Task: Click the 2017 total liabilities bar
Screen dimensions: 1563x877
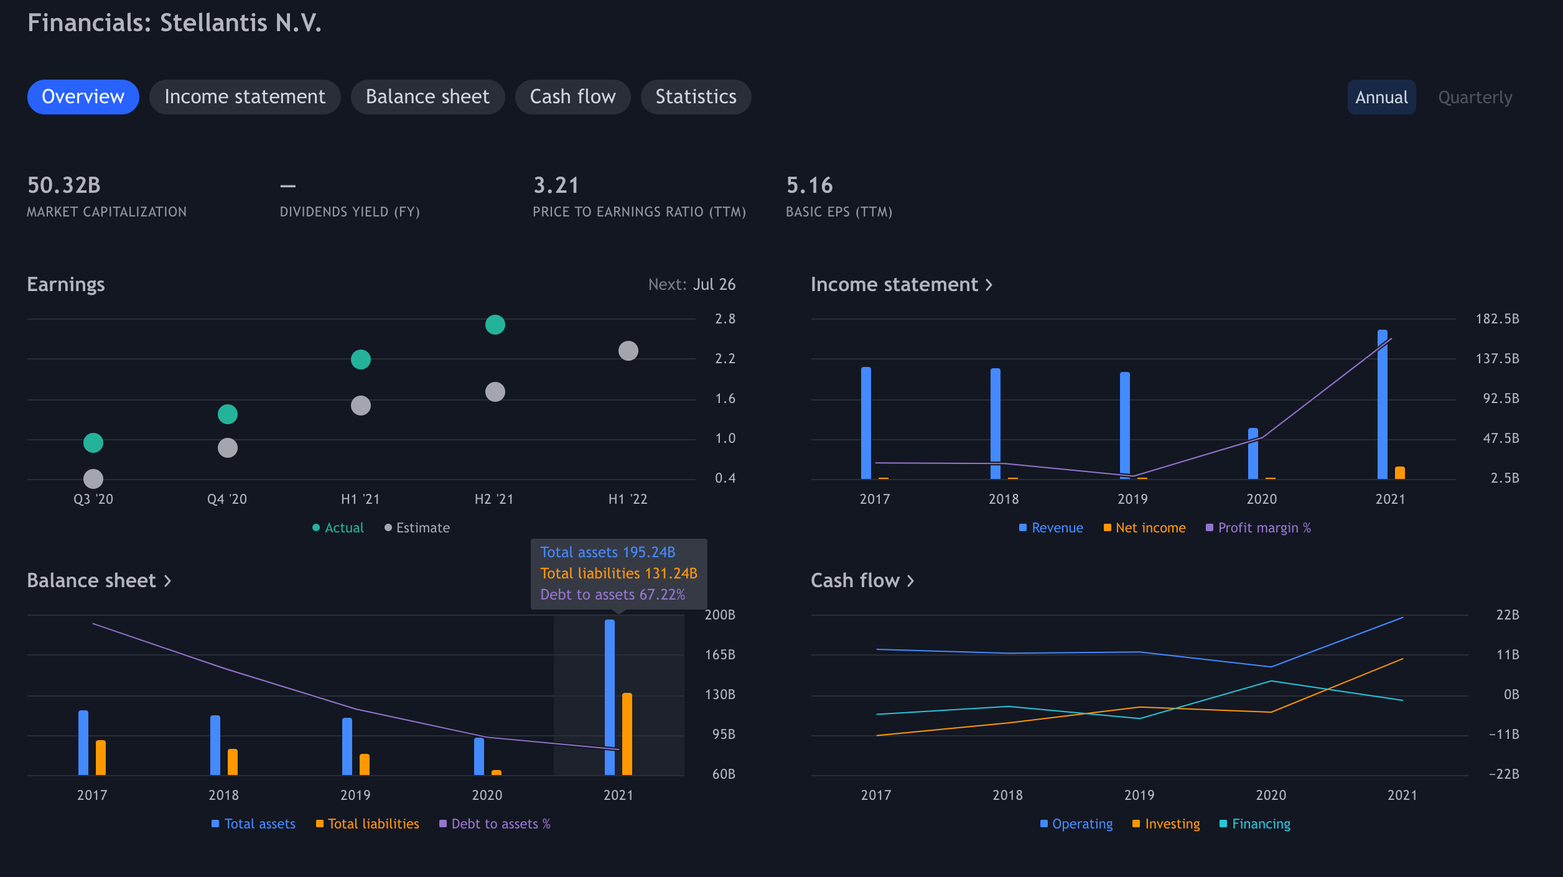Action: [101, 758]
